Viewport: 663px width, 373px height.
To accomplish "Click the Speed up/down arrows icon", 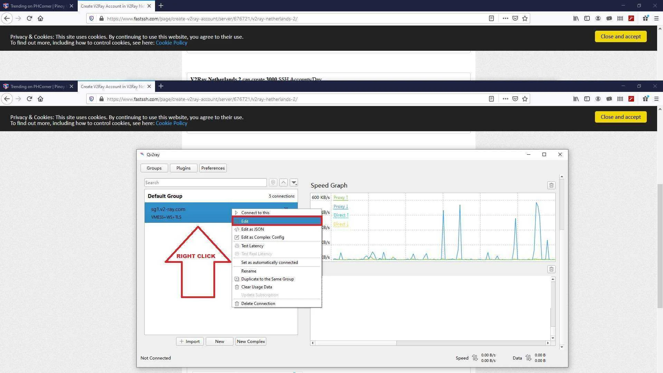I will coord(475,358).
